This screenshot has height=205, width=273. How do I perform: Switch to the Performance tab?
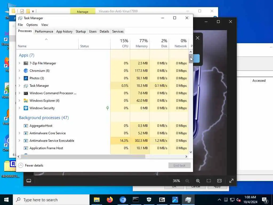click(x=44, y=31)
